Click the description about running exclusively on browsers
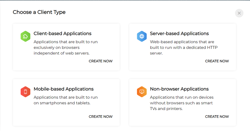 coord(66,47)
